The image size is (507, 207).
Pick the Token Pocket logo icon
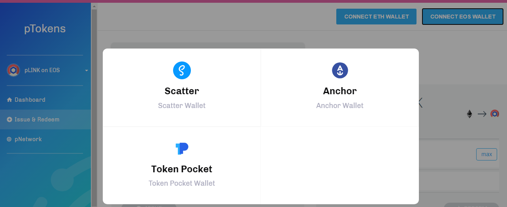tap(182, 149)
